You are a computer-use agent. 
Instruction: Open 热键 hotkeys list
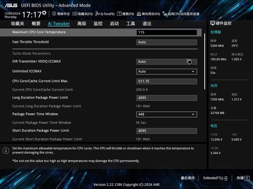(243, 178)
